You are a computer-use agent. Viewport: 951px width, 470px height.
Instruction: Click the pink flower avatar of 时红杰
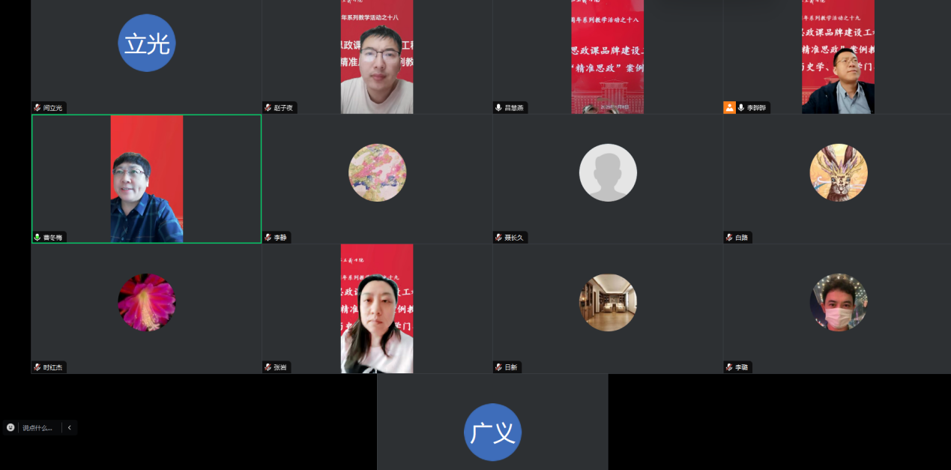tap(147, 302)
